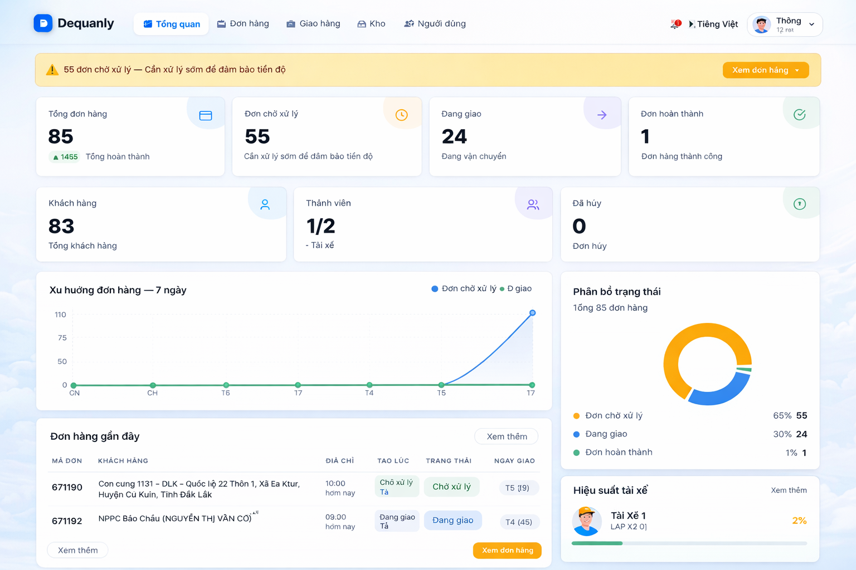Image resolution: width=856 pixels, height=570 pixels.
Task: Click the green 1455 trend badge
Action: [65, 157]
